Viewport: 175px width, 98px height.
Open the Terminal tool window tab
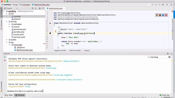click(20, 95)
